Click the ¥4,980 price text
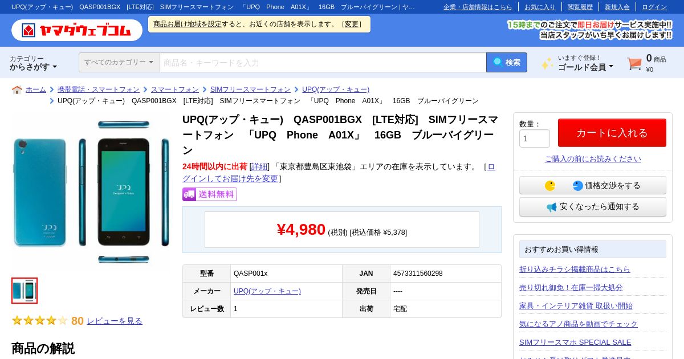This screenshot has height=359, width=684. pyautogui.click(x=301, y=229)
